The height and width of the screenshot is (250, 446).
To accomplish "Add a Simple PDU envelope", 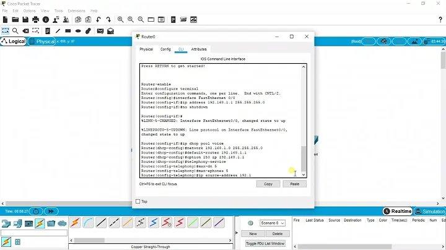I will coord(100,31).
